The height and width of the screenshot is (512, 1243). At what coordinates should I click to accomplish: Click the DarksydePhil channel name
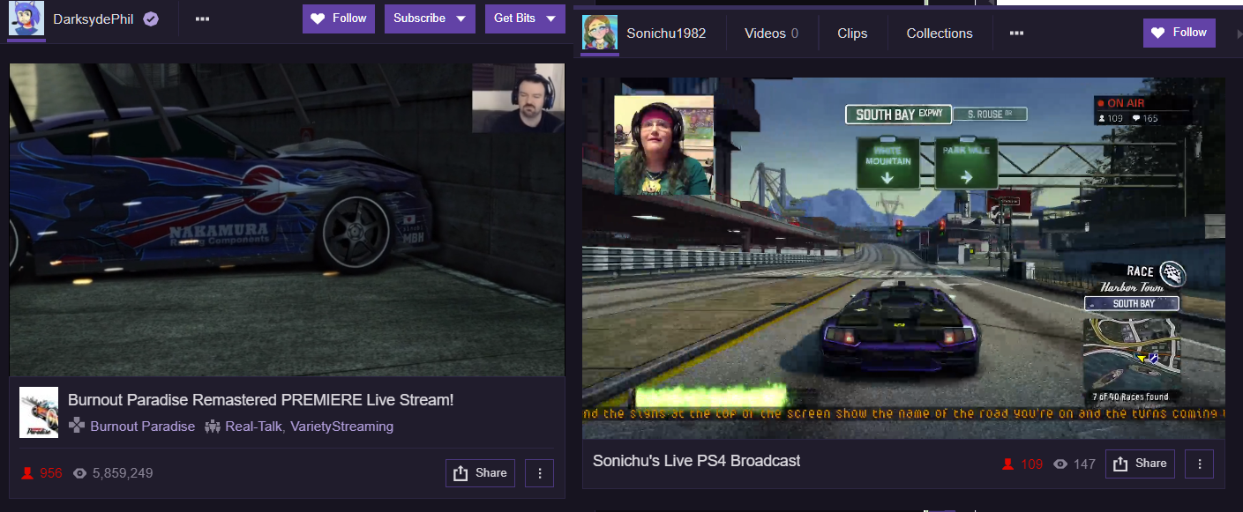(x=94, y=19)
